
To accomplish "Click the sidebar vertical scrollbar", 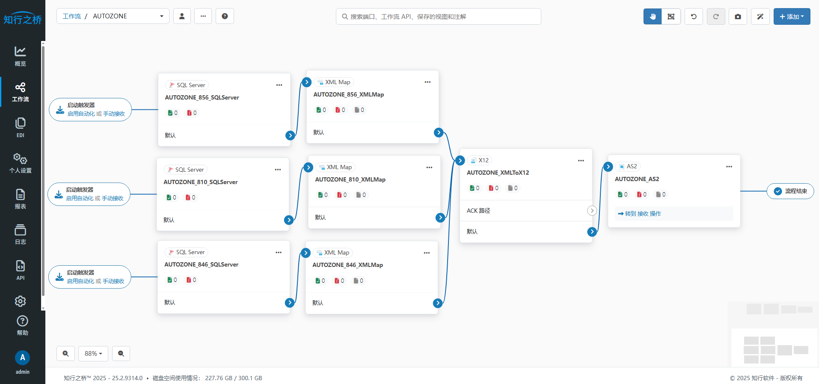I will [43, 171].
